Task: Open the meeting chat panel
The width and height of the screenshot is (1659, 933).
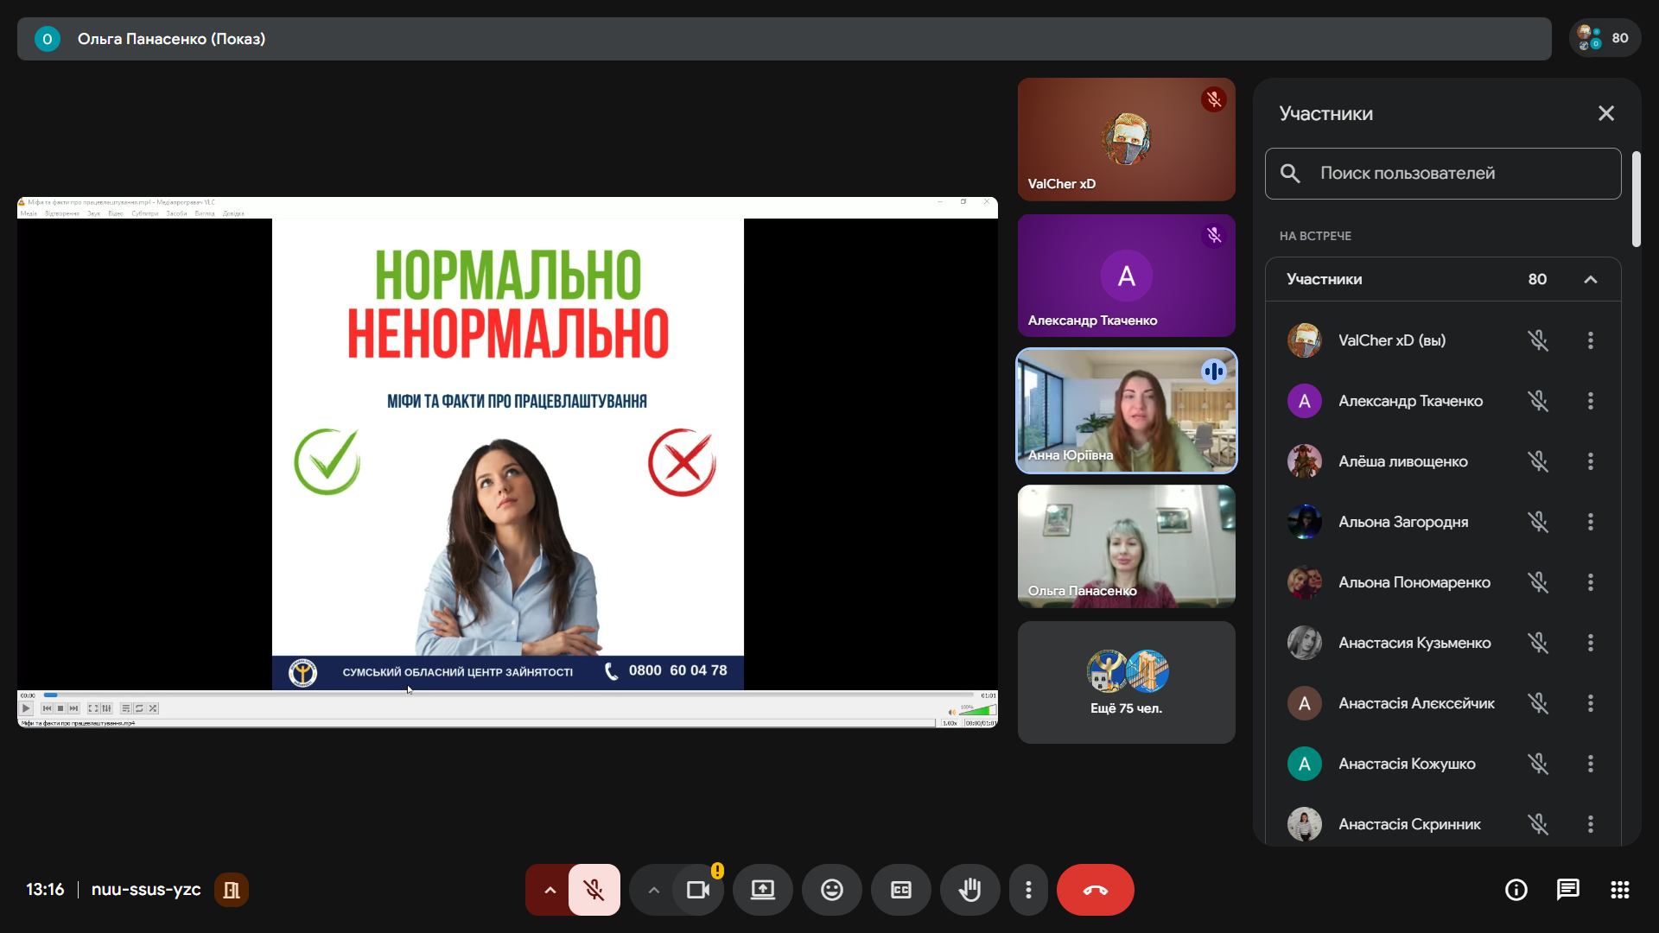Action: [1567, 890]
